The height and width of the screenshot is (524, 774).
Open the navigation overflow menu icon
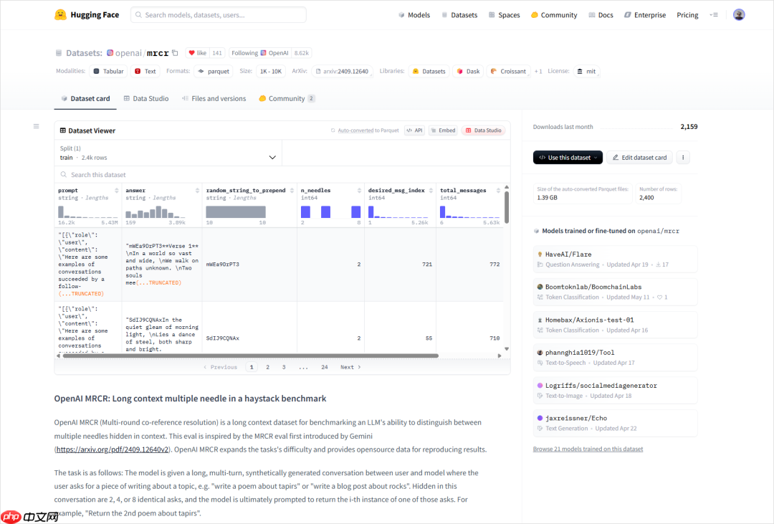coord(714,15)
